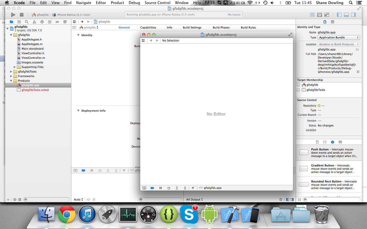Image resolution: width=367 pixels, height=229 pixels.
Task: Reveal full path with arrow button
Action: coord(358,72)
